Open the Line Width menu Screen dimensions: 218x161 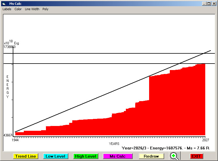coord(32,9)
